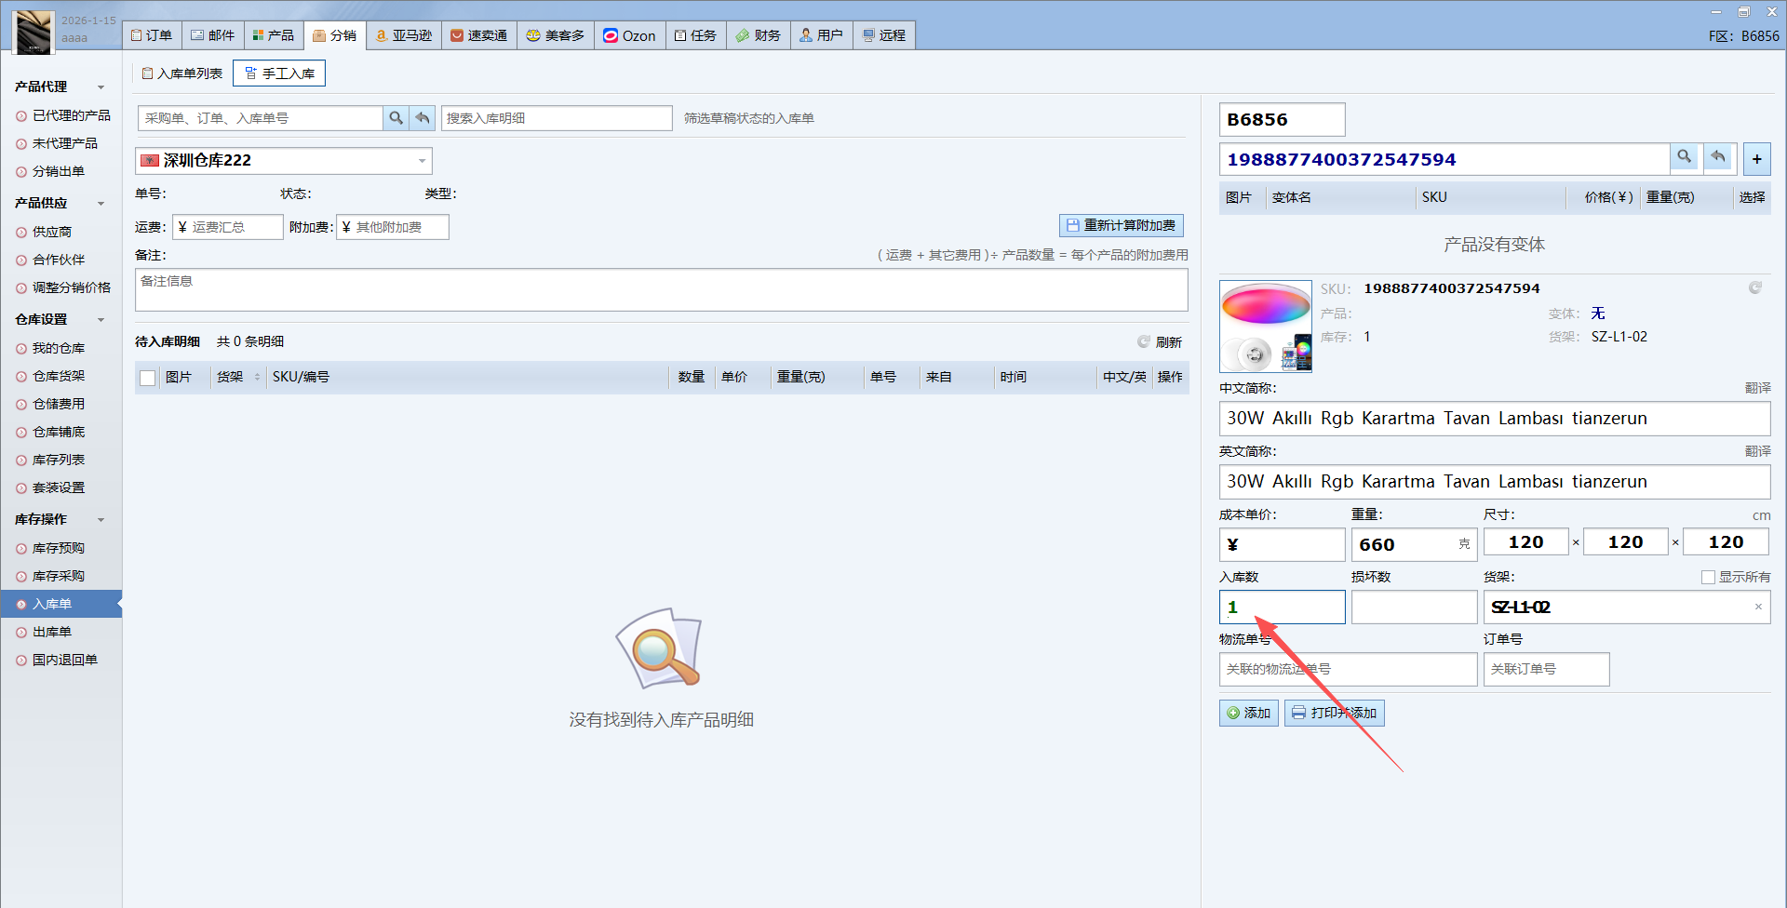The image size is (1787, 908).
Task: Click the plus button beside the SKU field
Action: 1756,159
